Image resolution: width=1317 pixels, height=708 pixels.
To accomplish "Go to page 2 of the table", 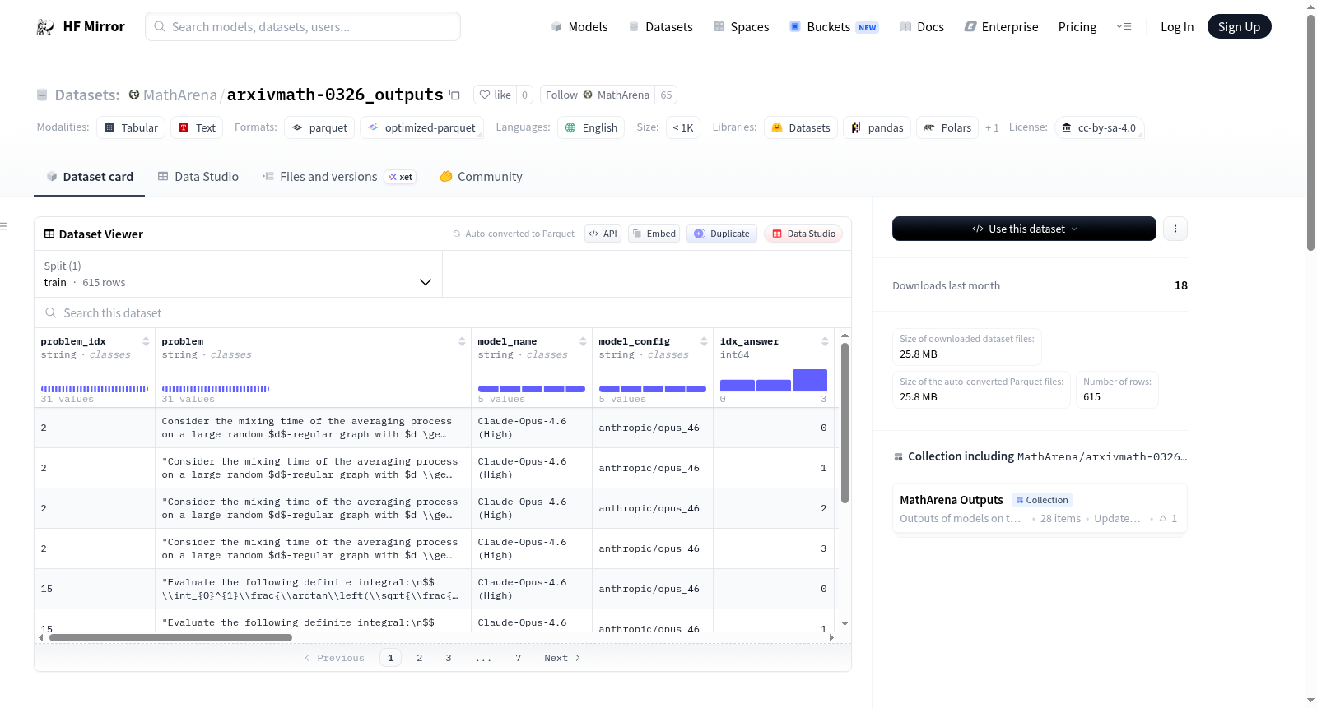I will (419, 658).
